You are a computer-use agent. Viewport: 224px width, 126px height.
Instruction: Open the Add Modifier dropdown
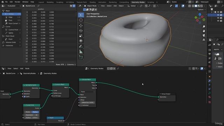[x=218, y=49]
